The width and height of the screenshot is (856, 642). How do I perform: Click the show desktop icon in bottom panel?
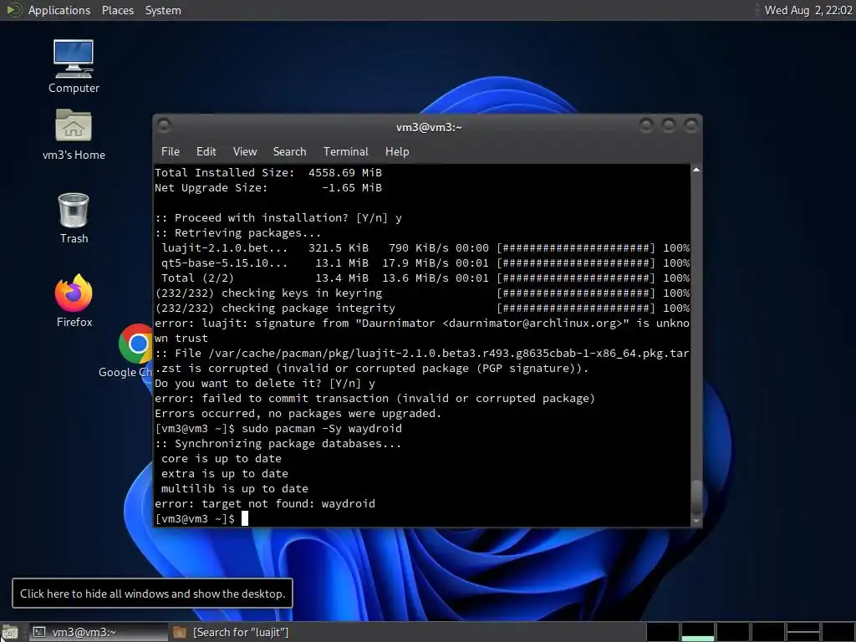[10, 633]
